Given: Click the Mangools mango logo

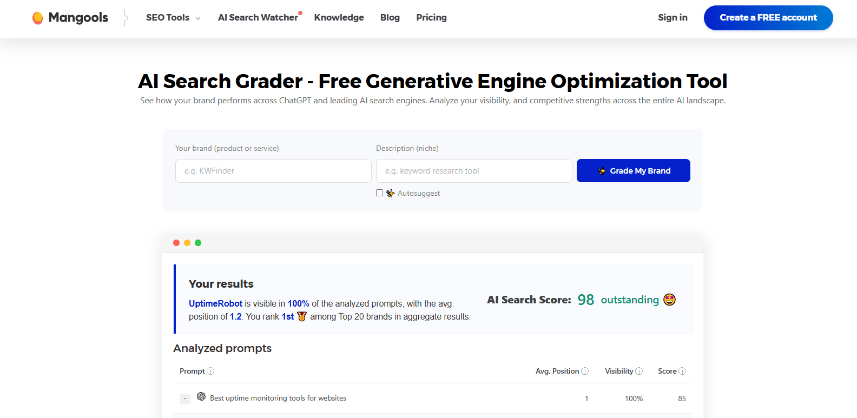Looking at the screenshot, I should pos(38,17).
